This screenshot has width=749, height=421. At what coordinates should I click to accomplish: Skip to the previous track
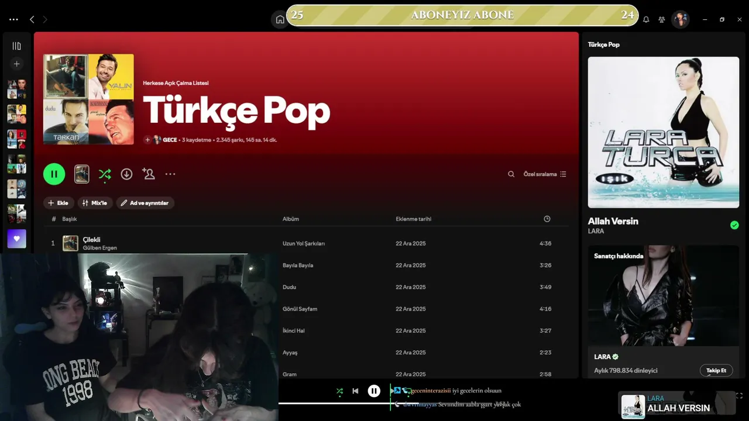[x=355, y=391]
